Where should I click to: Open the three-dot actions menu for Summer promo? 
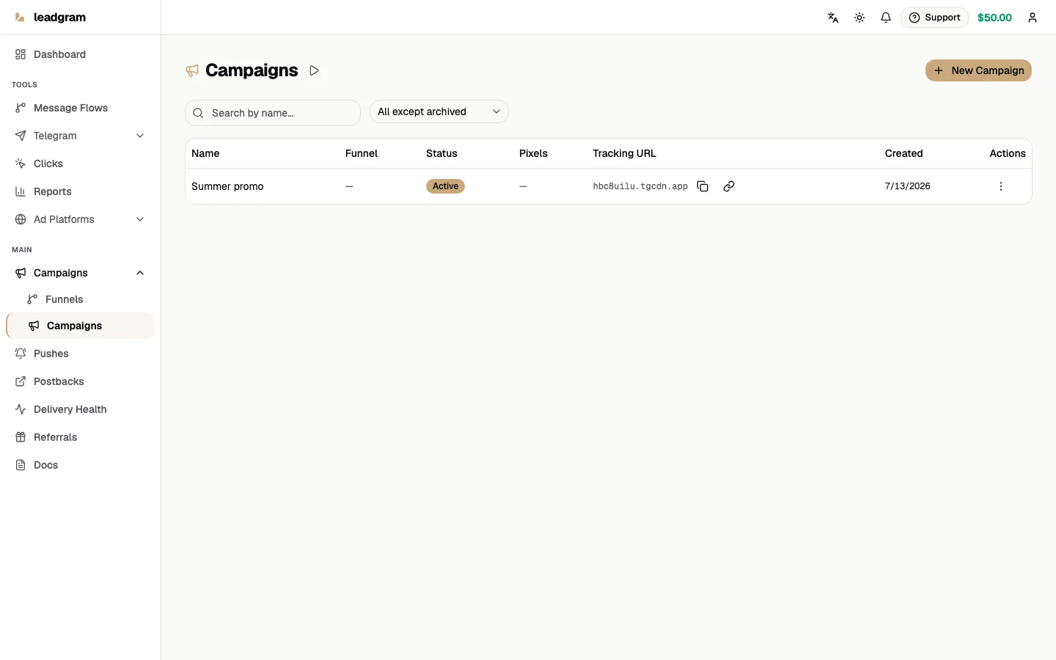pyautogui.click(x=1001, y=186)
